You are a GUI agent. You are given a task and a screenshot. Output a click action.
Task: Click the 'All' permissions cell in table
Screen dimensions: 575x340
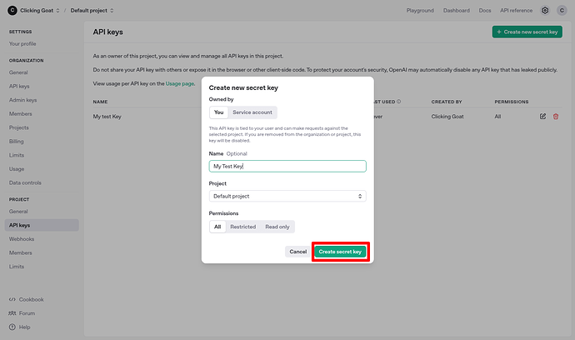(497, 117)
